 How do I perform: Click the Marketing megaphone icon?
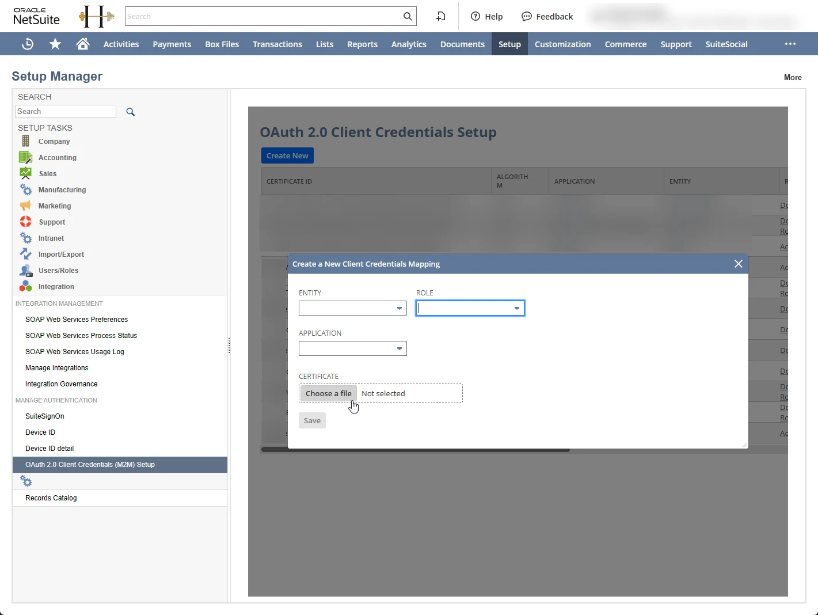point(25,206)
